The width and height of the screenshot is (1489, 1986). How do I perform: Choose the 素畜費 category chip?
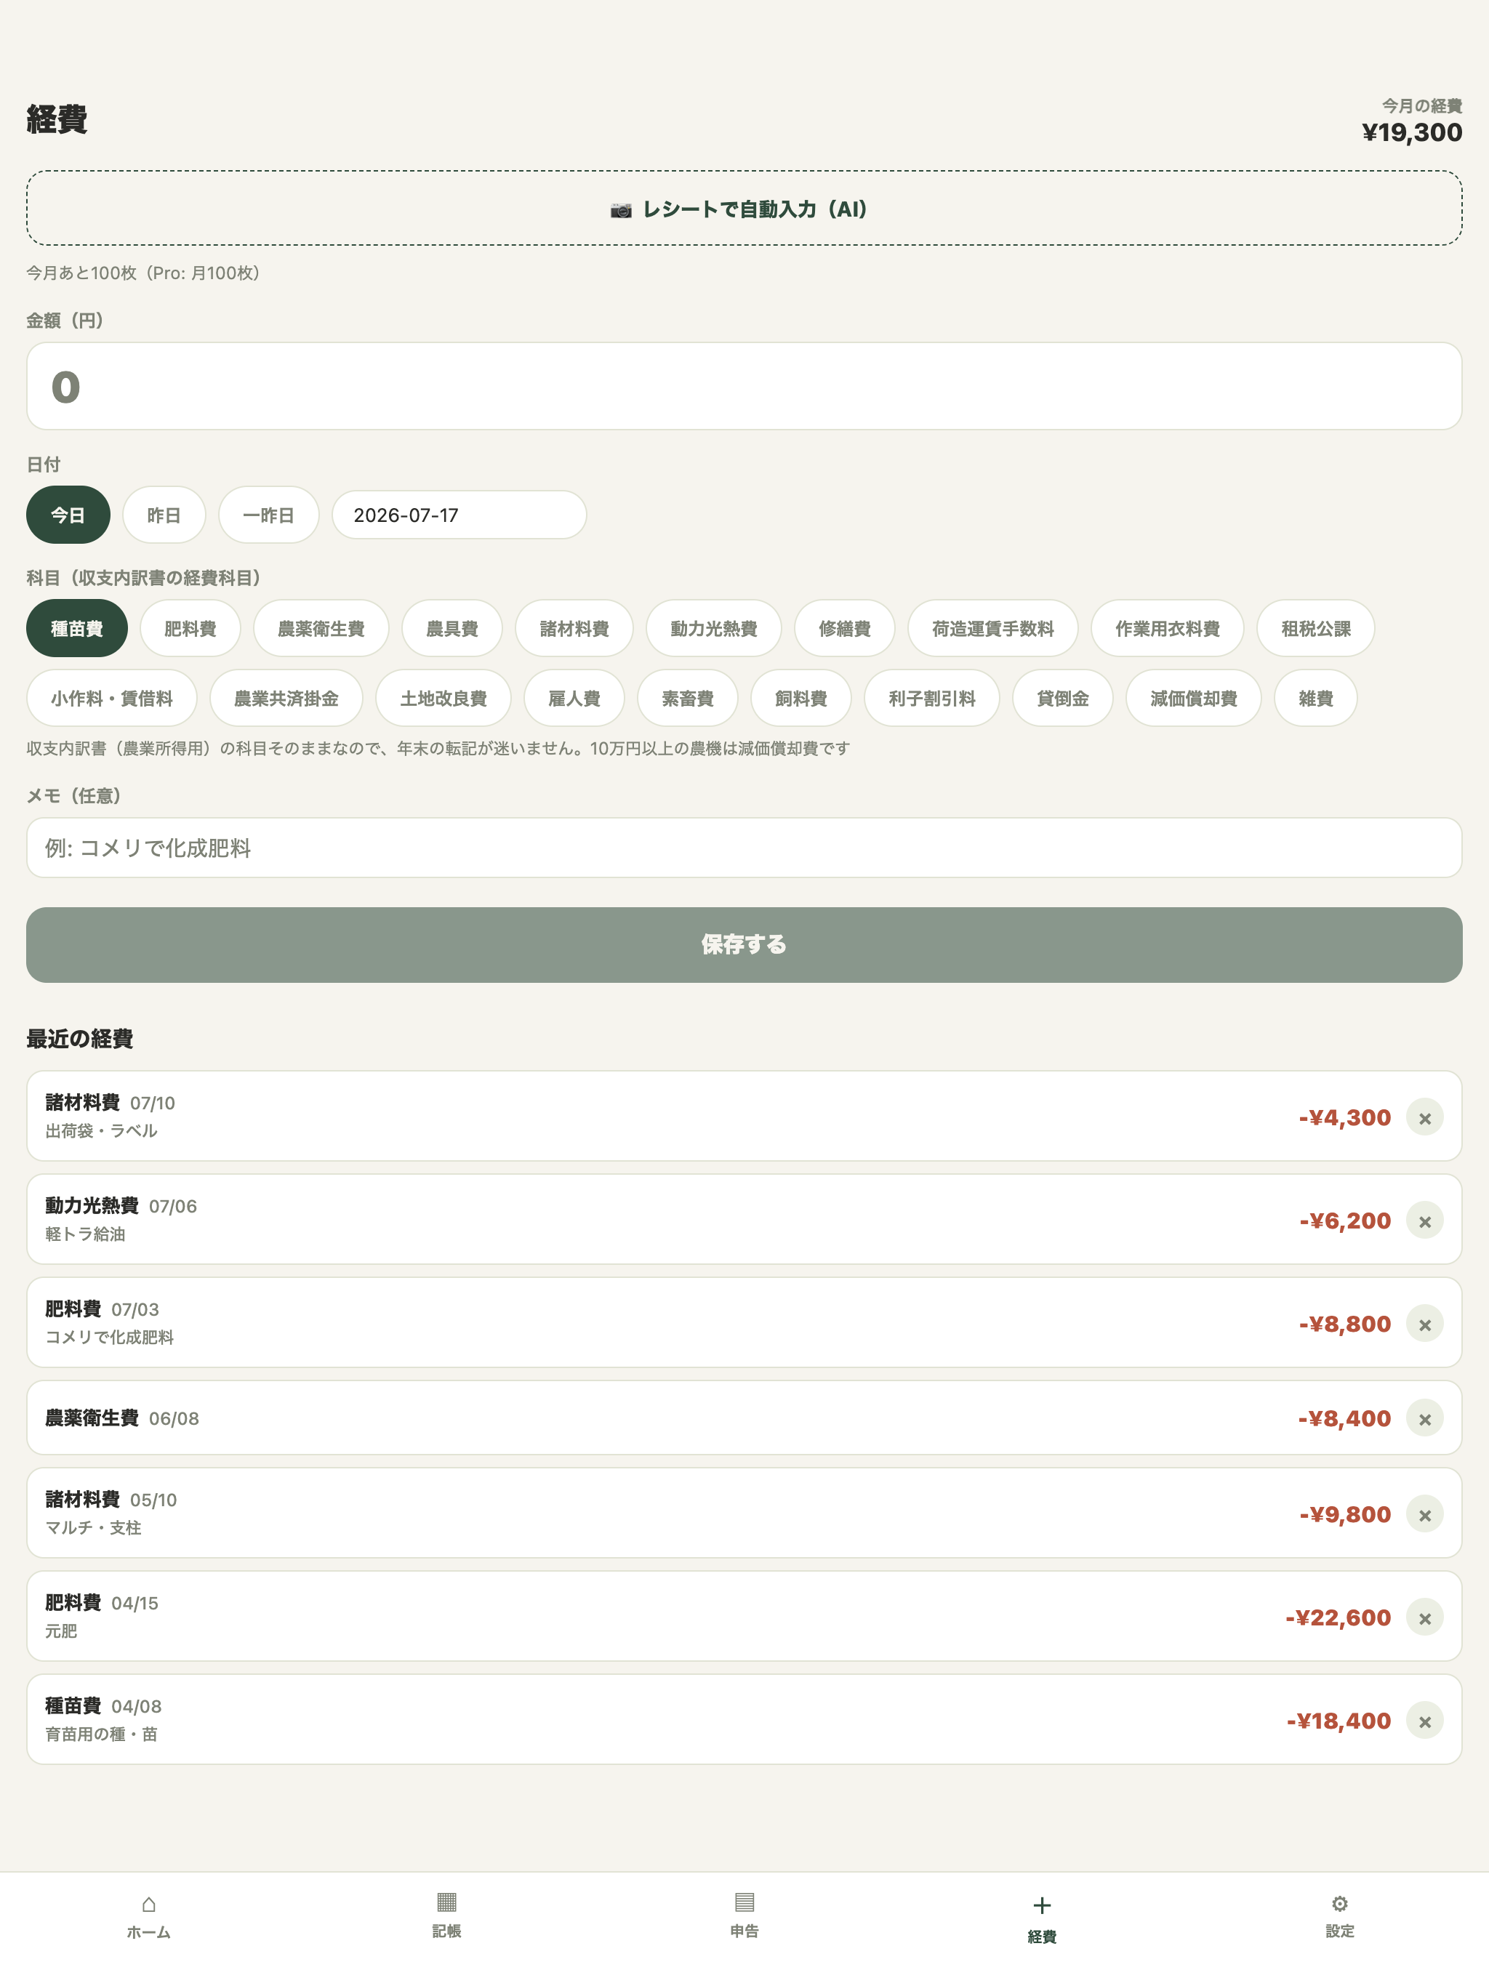point(688,699)
